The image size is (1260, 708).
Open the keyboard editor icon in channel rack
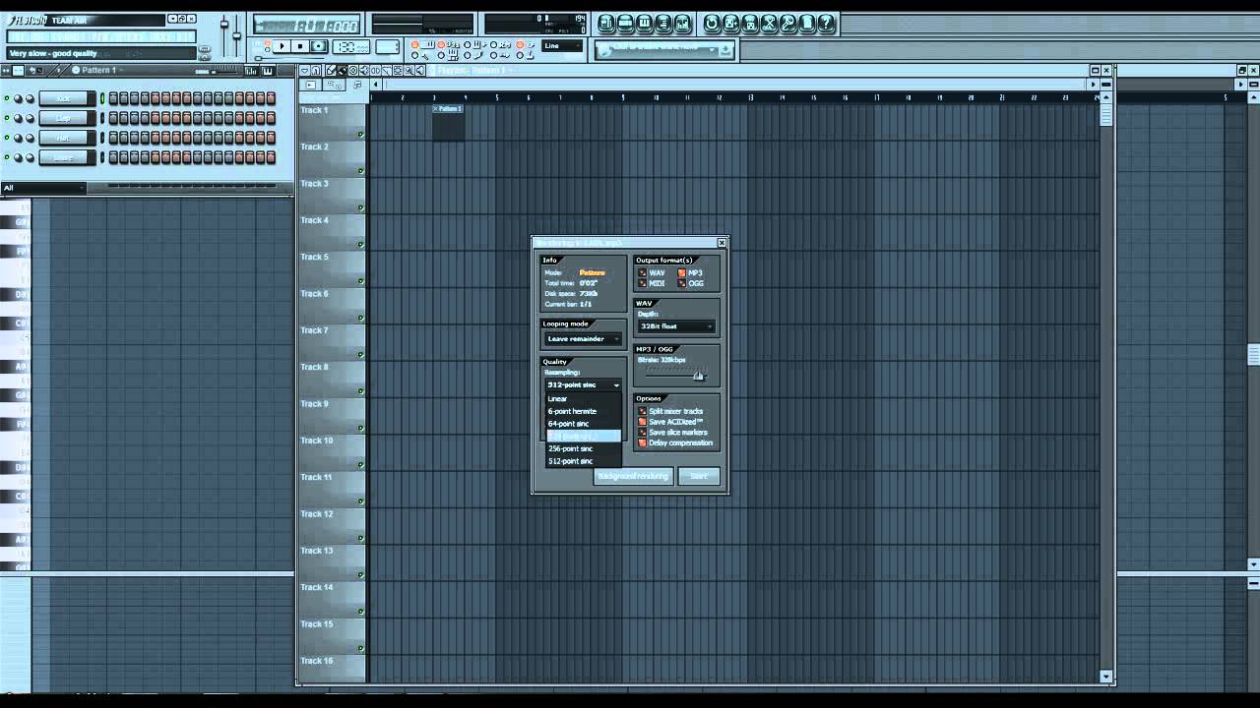tap(268, 71)
